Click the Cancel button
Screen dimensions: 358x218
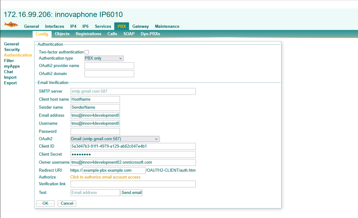[x=67, y=203]
